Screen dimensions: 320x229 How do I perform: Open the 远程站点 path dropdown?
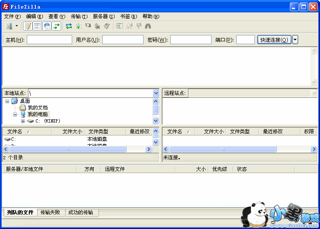tap(314, 93)
